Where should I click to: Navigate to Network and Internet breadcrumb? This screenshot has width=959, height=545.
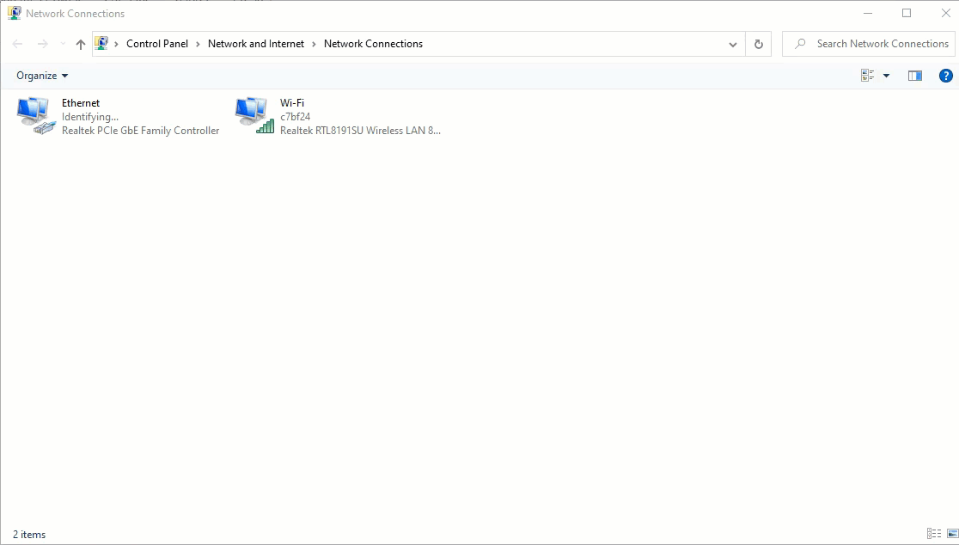(x=256, y=44)
